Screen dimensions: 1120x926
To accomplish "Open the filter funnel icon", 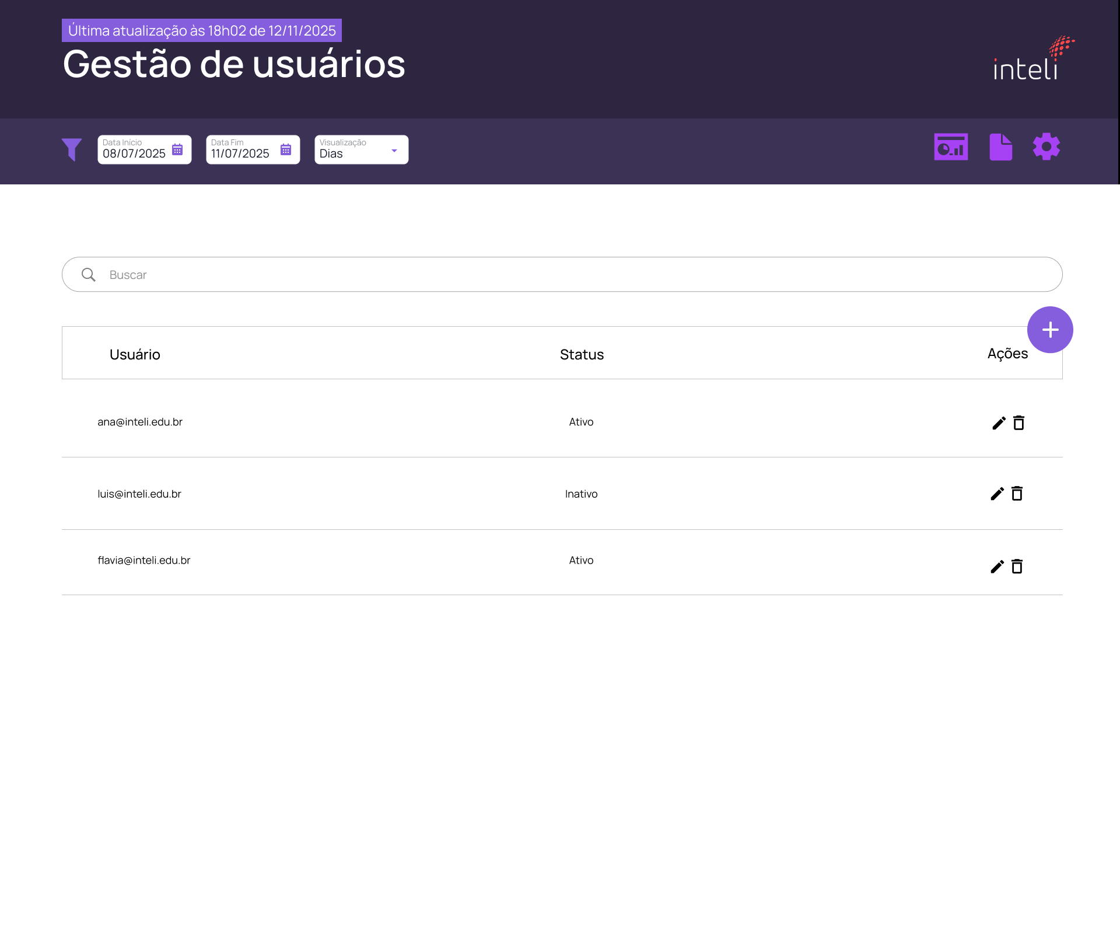I will (72, 149).
